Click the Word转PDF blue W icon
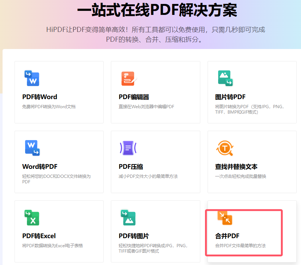 (x=32, y=148)
